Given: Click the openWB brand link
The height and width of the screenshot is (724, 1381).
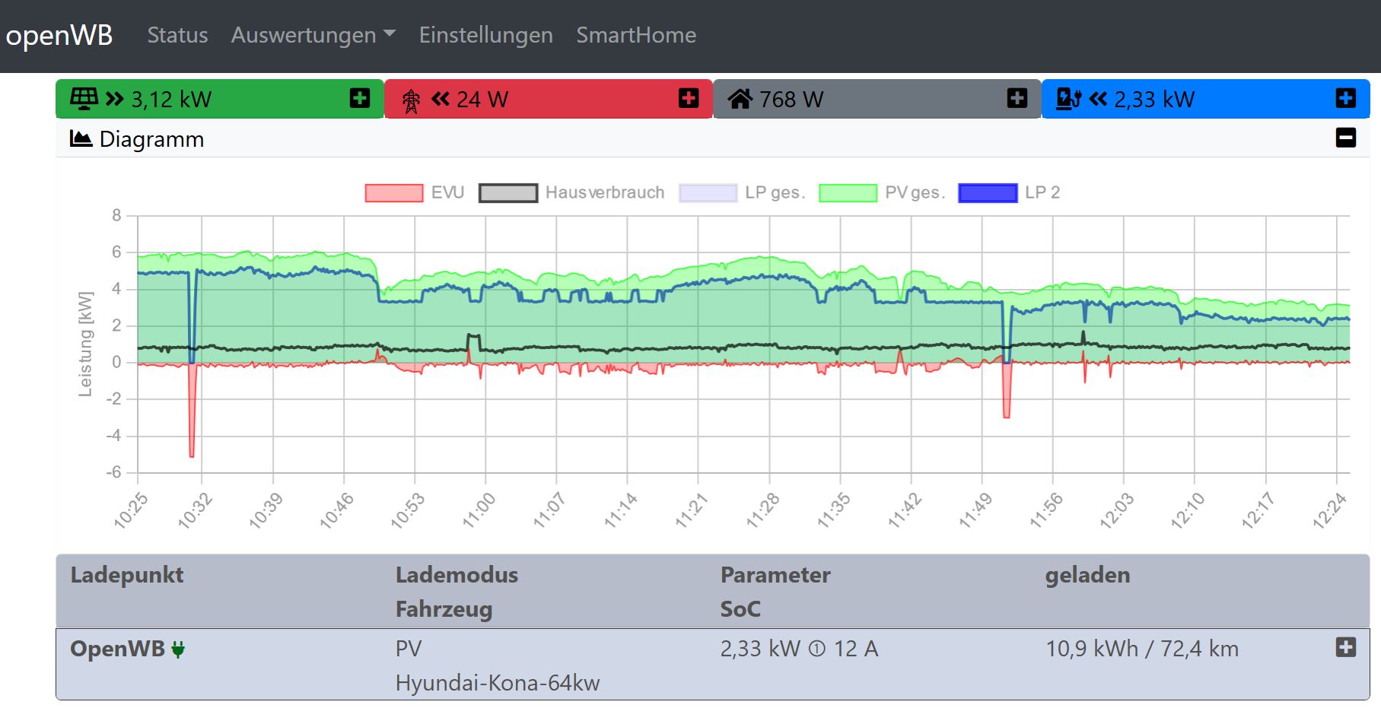Looking at the screenshot, I should point(59,35).
